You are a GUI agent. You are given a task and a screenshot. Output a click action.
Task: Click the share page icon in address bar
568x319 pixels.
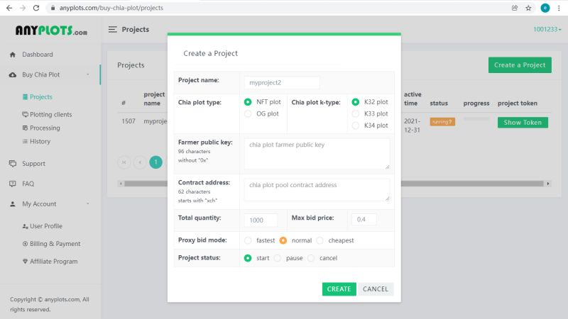[515, 8]
